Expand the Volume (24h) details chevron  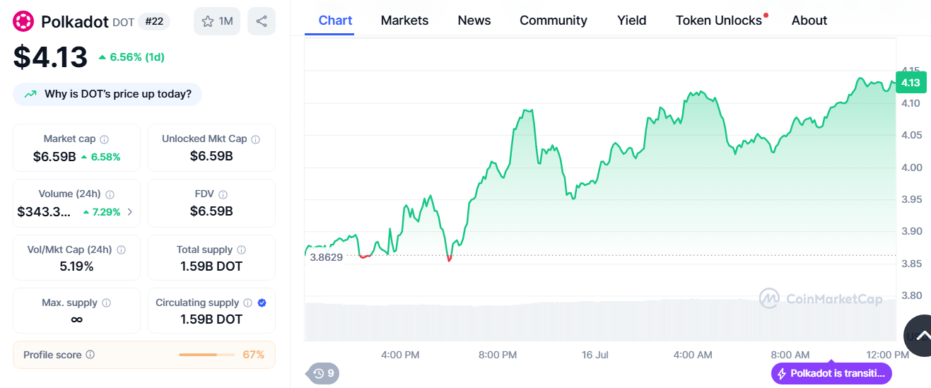129,212
